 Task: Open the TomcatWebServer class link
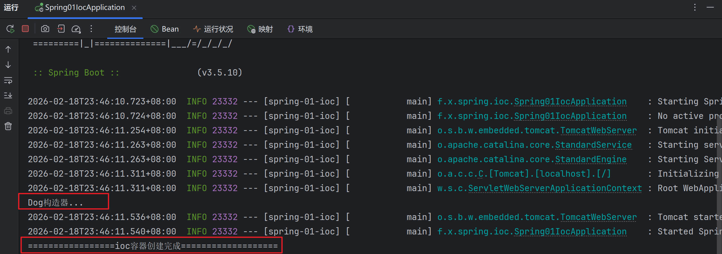point(598,131)
